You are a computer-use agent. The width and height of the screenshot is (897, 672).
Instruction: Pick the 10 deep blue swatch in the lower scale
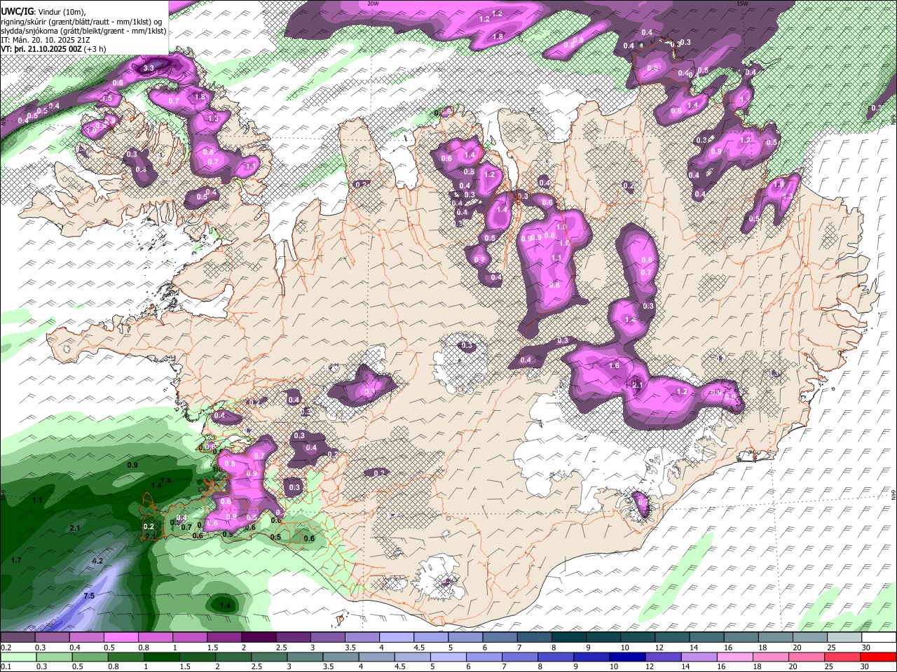coord(626,657)
